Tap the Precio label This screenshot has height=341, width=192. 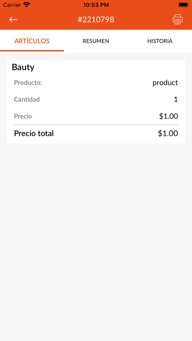(23, 116)
